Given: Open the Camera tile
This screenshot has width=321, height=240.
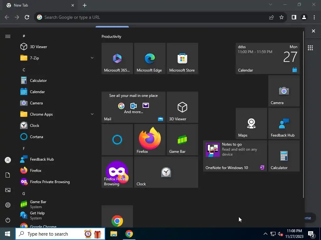Looking at the screenshot, I should pyautogui.click(x=284, y=91).
